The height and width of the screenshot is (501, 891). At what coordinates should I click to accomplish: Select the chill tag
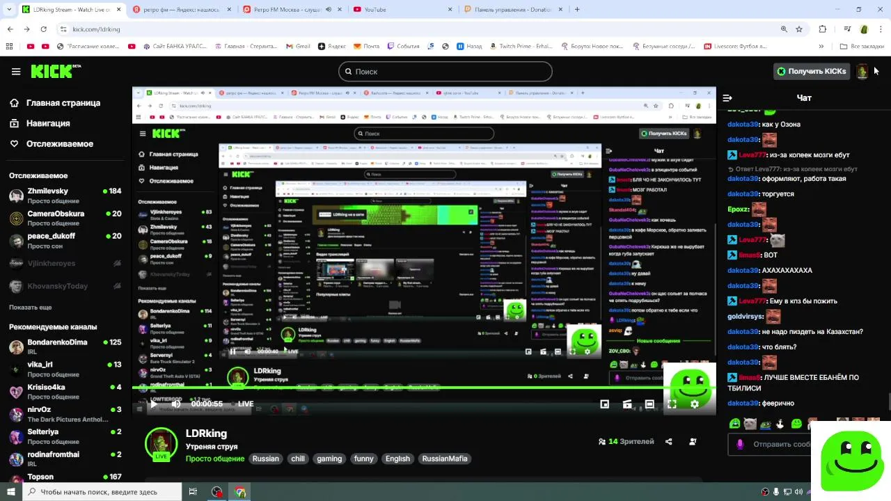click(x=298, y=459)
